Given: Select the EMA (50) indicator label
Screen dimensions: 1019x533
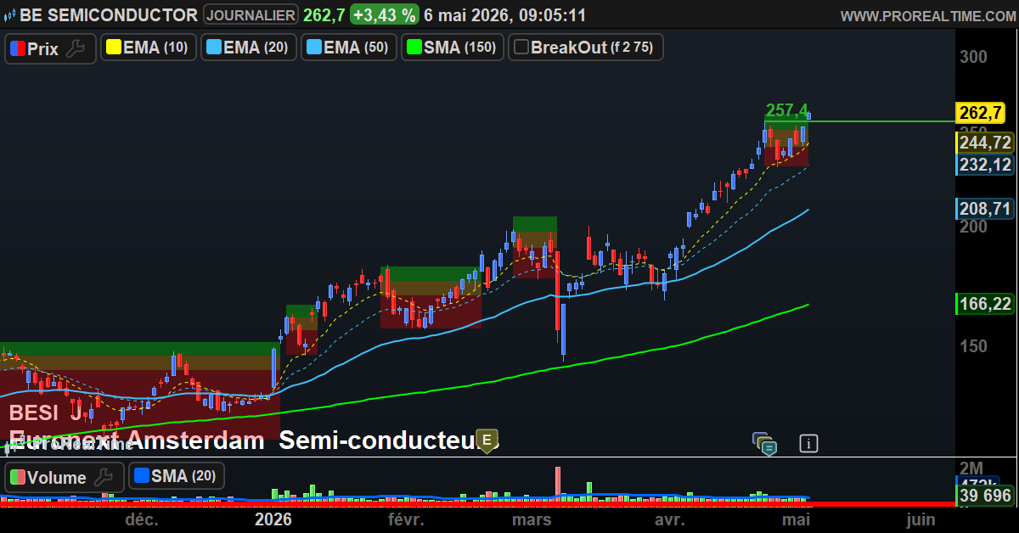Looking at the screenshot, I should (x=356, y=48).
